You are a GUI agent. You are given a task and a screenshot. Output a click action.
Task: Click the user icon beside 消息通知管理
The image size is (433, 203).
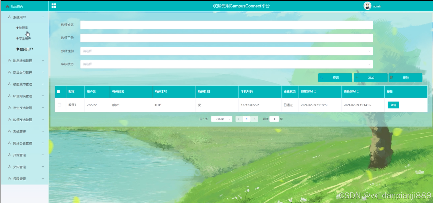[9, 61]
